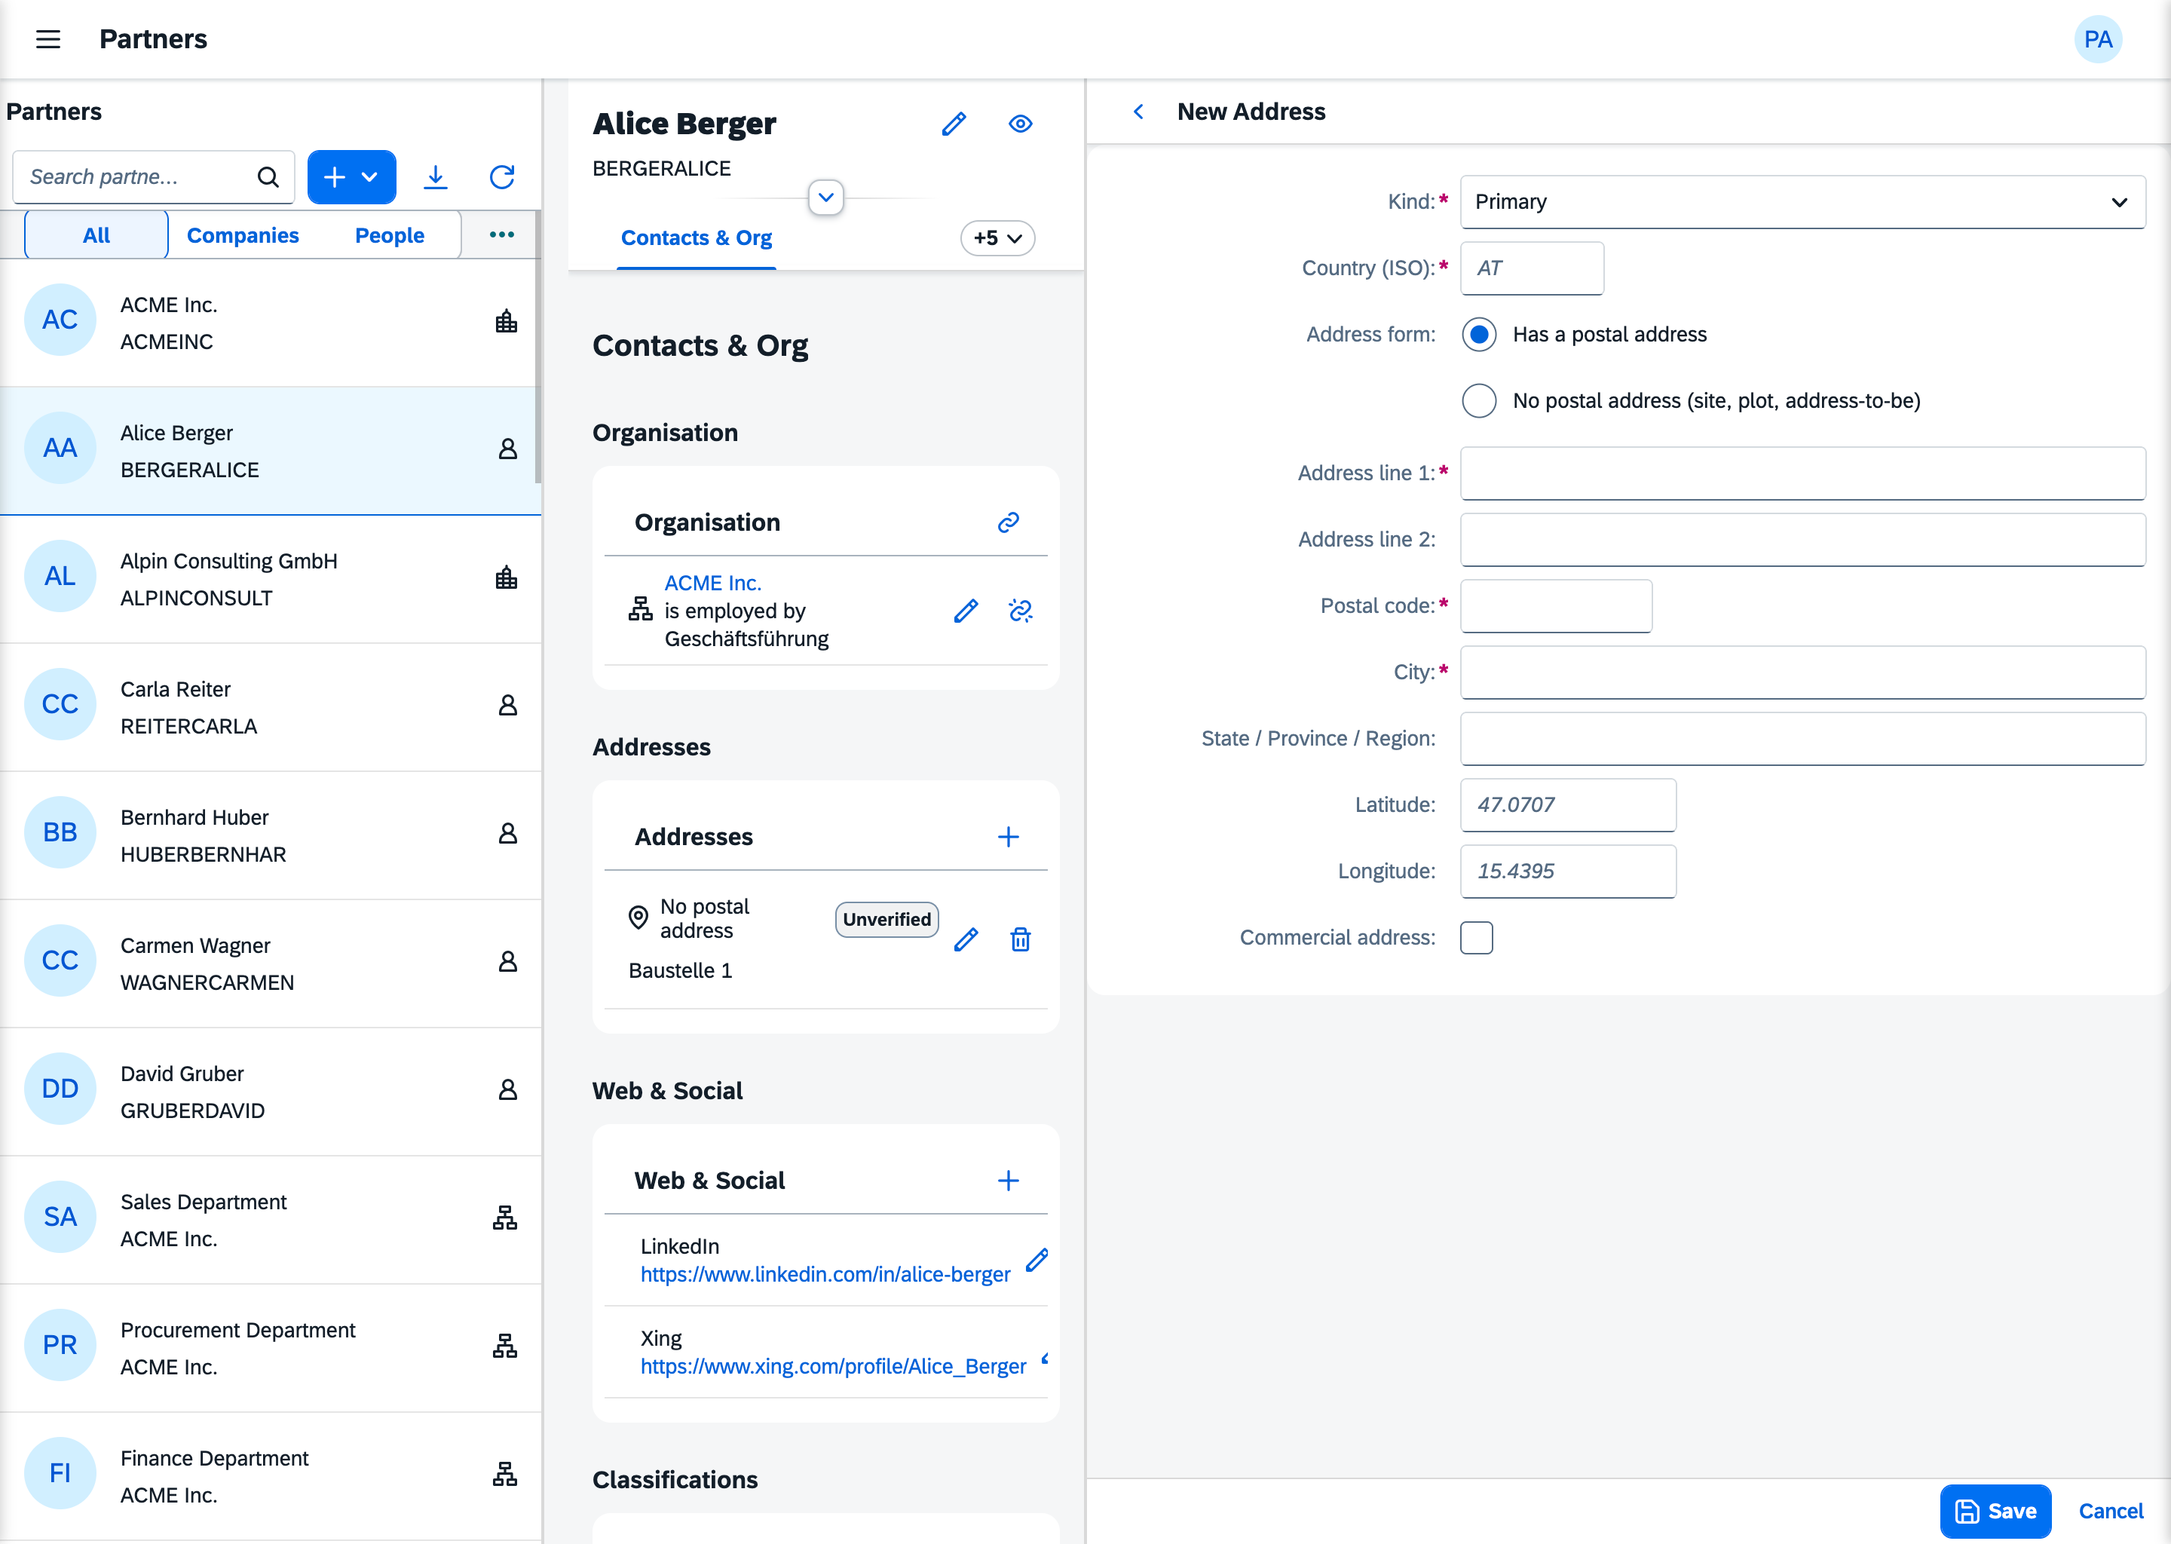Open the add partner plus dropdown
The width and height of the screenshot is (2171, 1544).
(352, 177)
